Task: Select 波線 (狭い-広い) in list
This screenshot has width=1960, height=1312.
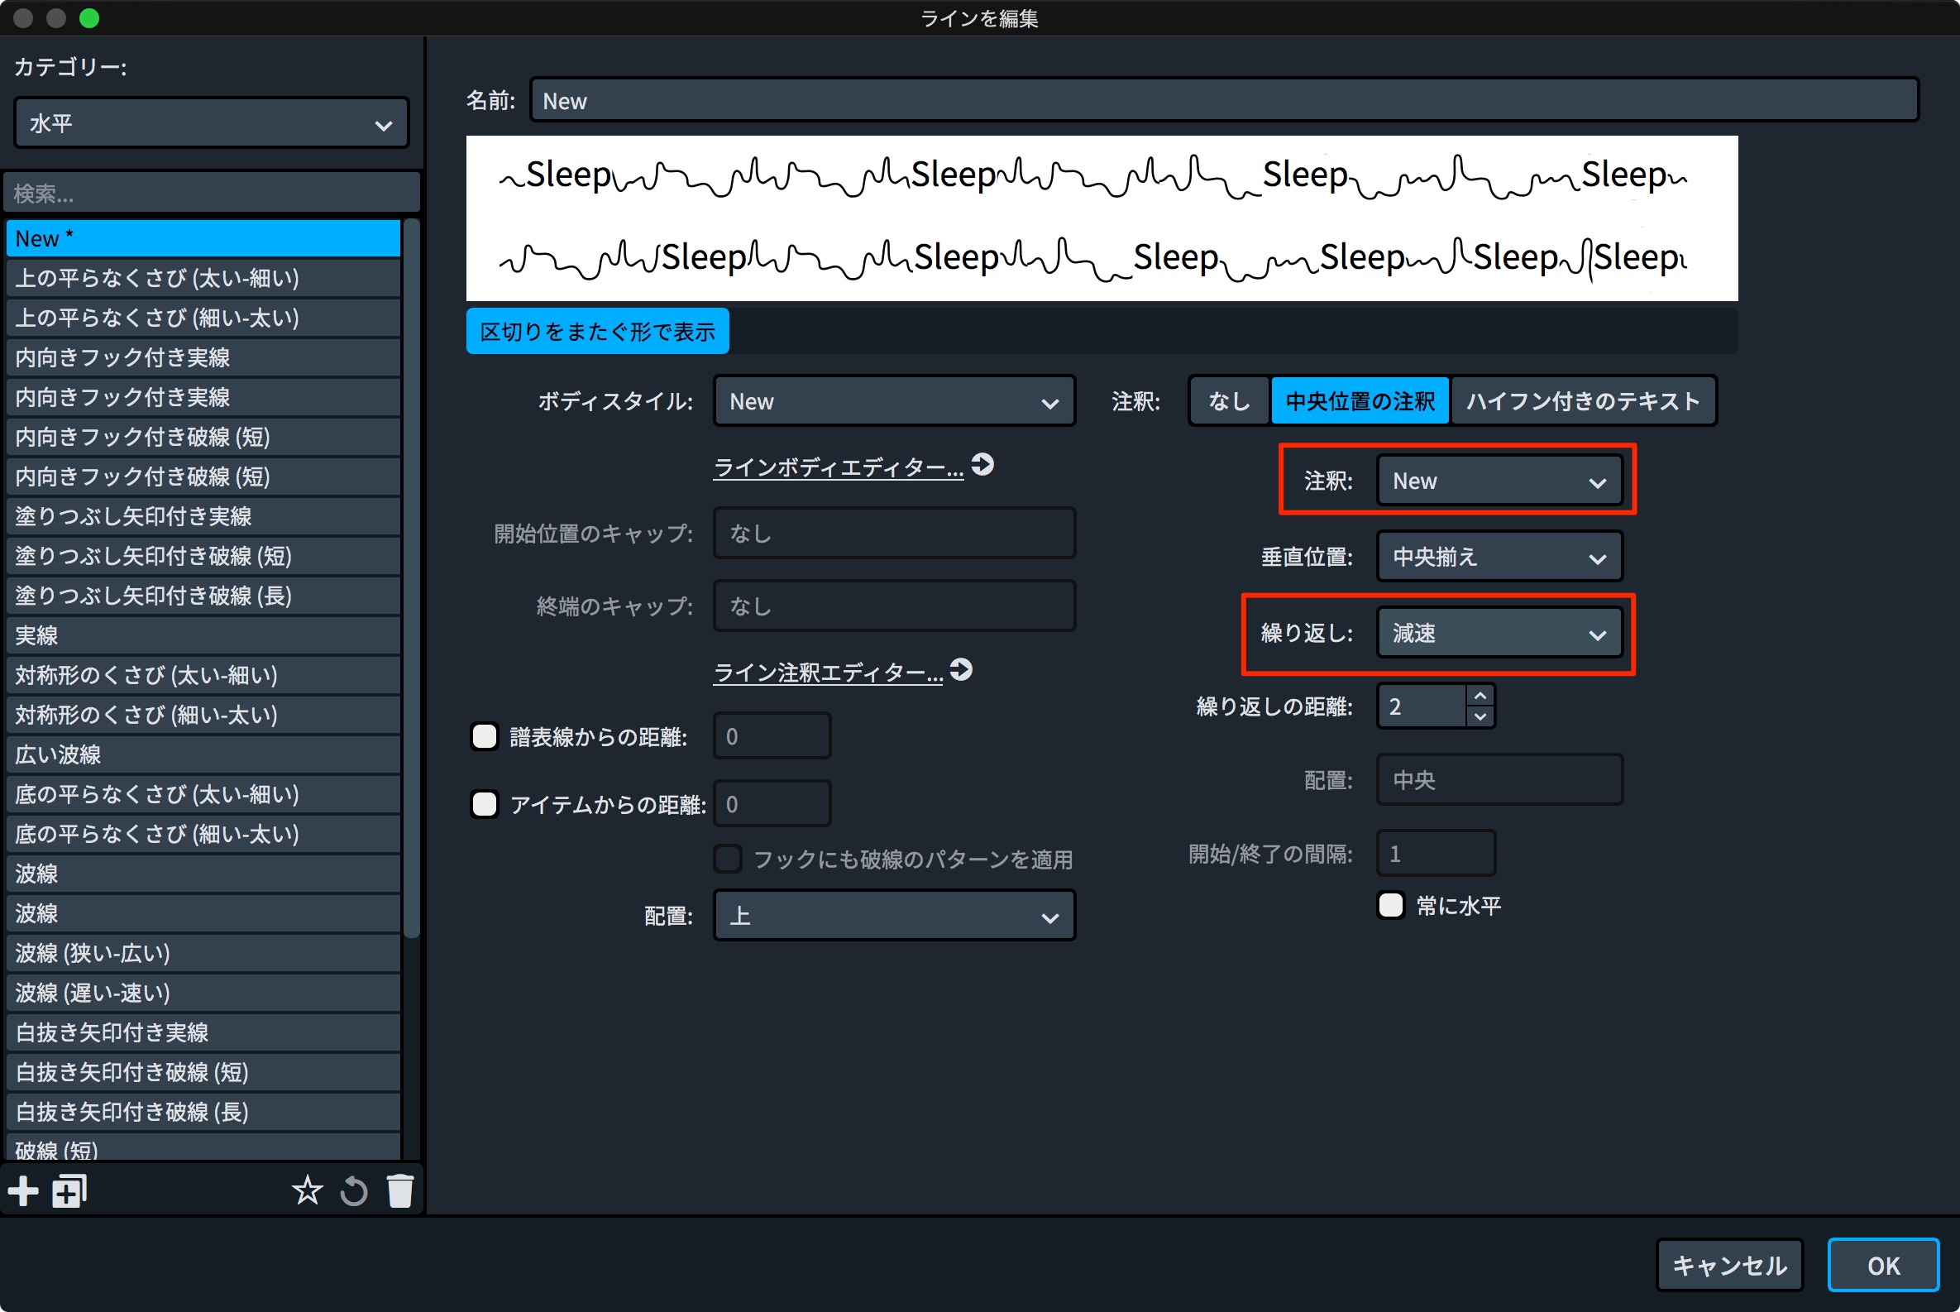Action: [203, 953]
